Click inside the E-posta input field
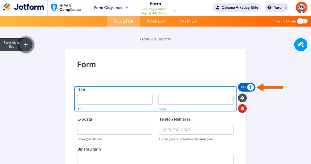Image resolution: width=311 pixels, height=164 pixels. click(114, 130)
